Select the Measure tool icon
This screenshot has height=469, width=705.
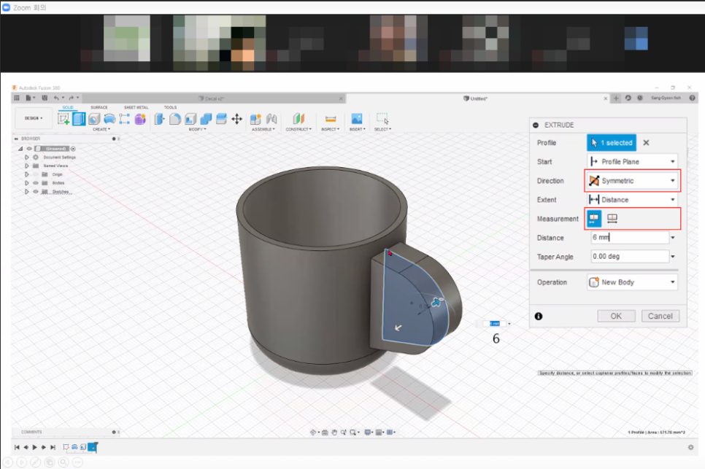point(331,119)
